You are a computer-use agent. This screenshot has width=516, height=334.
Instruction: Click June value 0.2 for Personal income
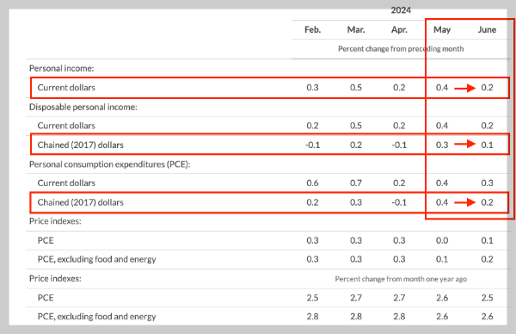click(487, 88)
